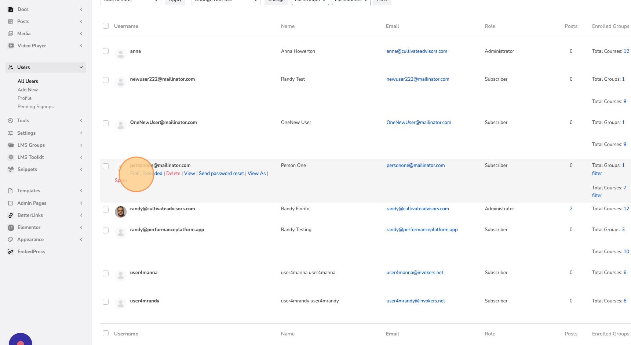This screenshot has height=345, width=631.
Task: Click the Snippets scissors icon
Action: click(11, 170)
